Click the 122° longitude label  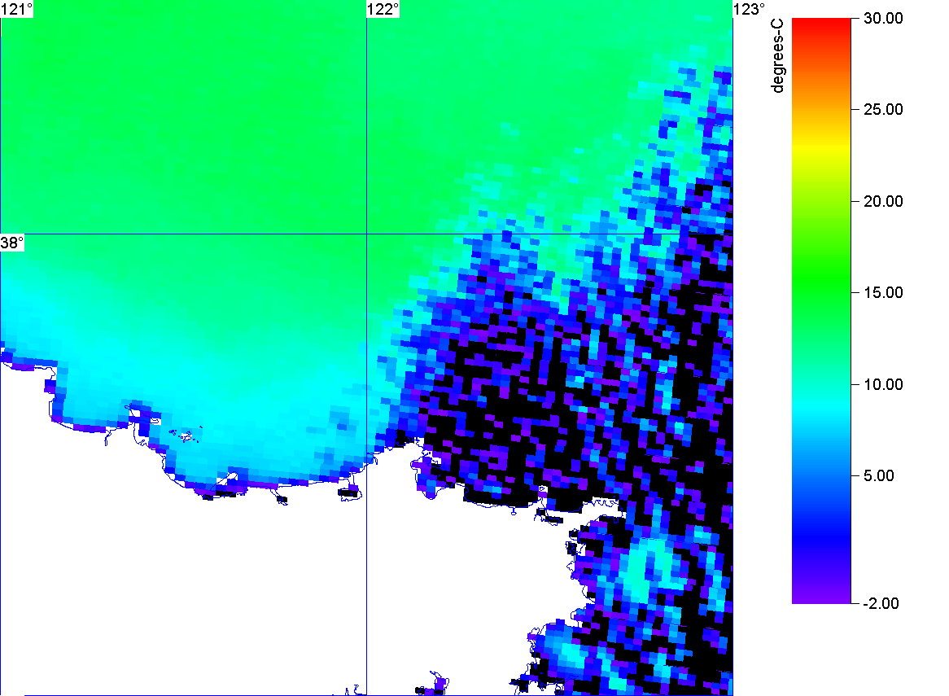[x=383, y=9]
